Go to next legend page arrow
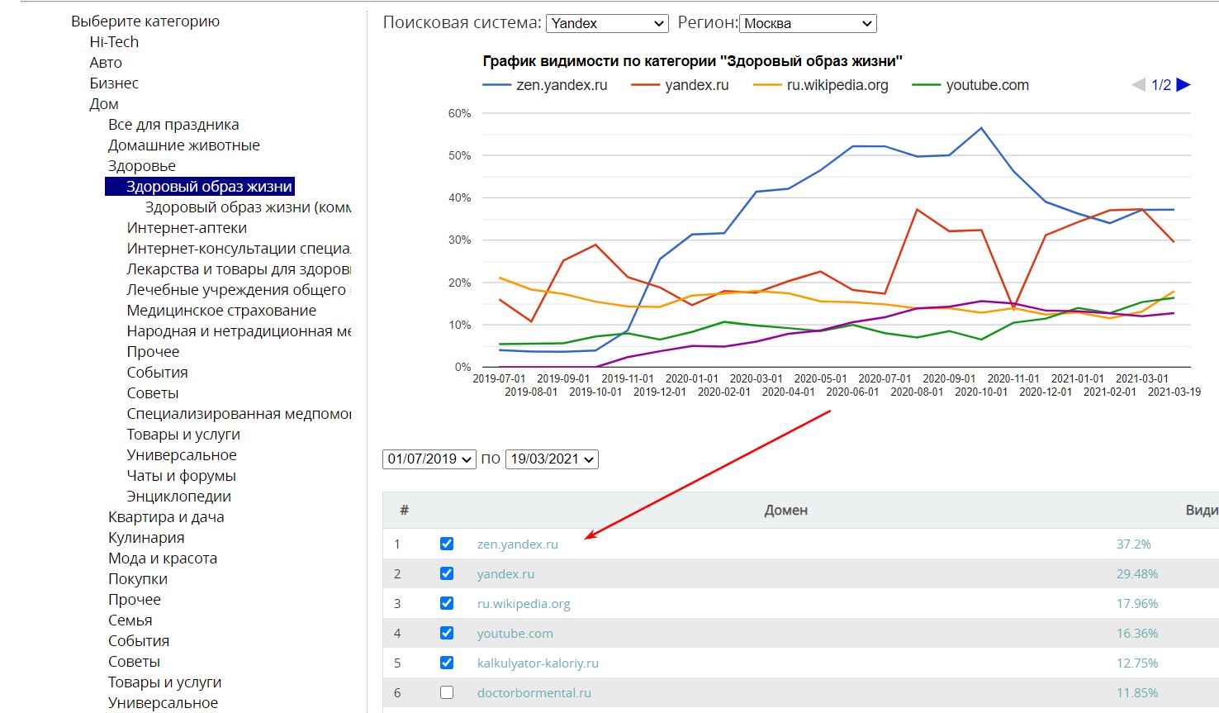The image size is (1219, 713). pos(1183,84)
